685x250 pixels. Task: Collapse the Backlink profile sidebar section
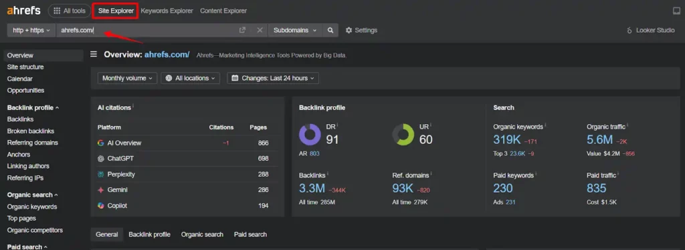33,107
